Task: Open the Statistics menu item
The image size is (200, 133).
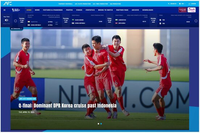Action: coord(90,10)
